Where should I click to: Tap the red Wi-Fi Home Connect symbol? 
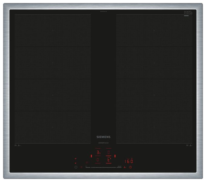pos(75,159)
